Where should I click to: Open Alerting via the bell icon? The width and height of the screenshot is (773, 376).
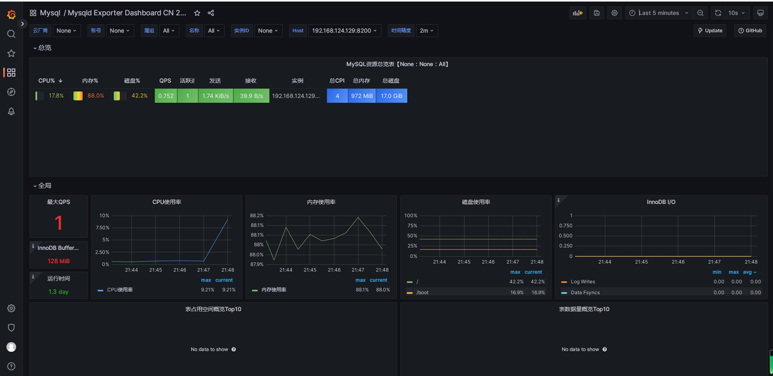tap(11, 111)
